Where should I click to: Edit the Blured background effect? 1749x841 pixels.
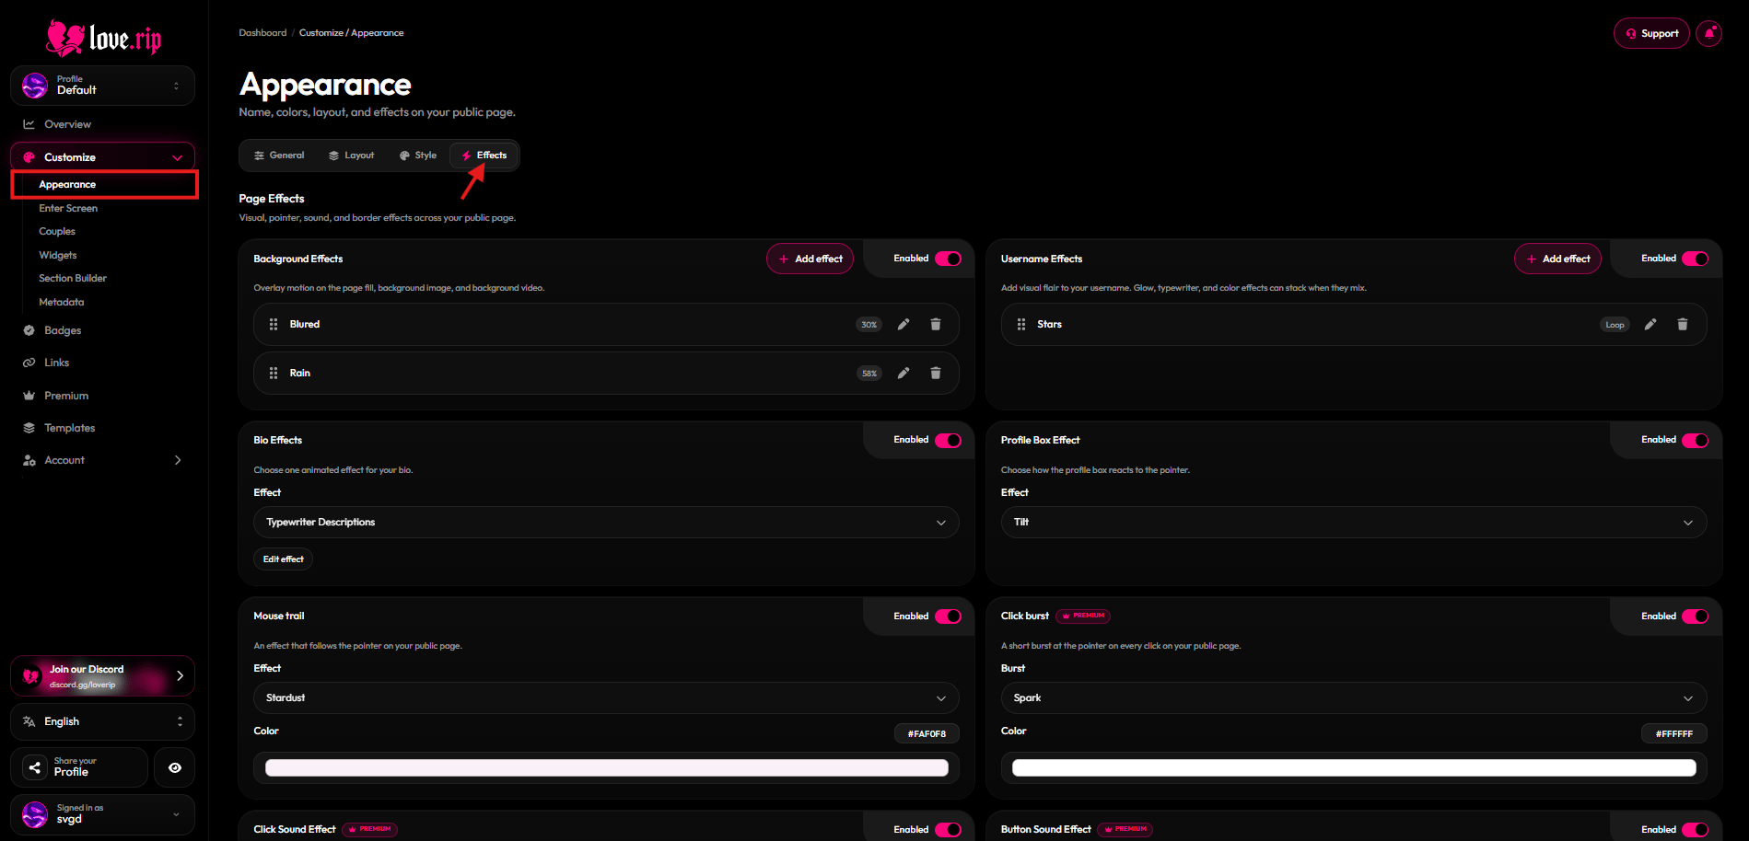(904, 324)
